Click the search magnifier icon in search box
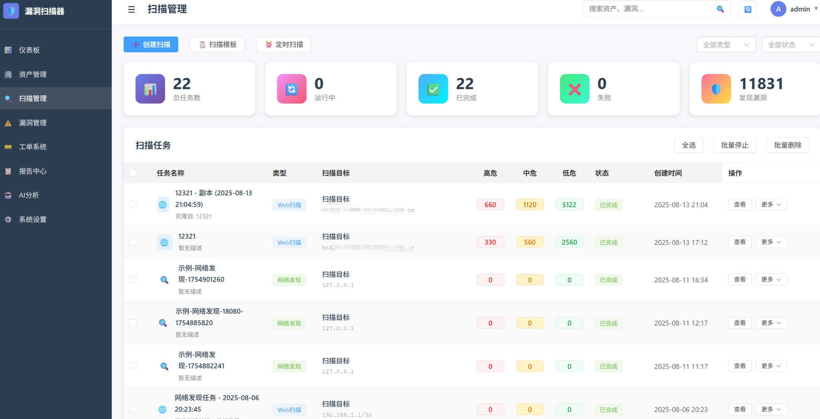Image resolution: width=820 pixels, height=419 pixels. tap(720, 9)
